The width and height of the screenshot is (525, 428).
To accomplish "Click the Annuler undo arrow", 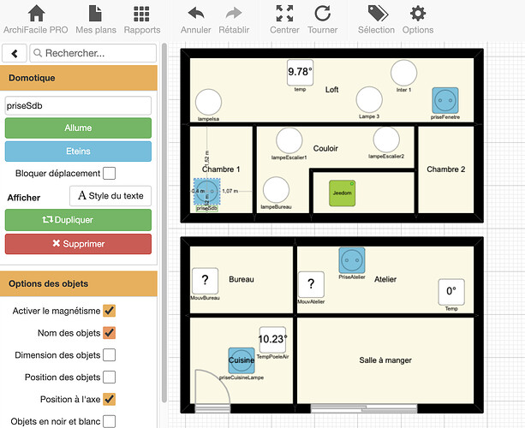I will pyautogui.click(x=196, y=14).
